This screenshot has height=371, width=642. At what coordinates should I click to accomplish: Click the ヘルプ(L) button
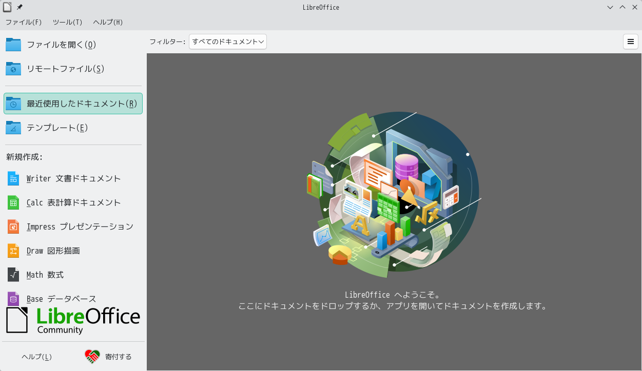click(x=37, y=357)
